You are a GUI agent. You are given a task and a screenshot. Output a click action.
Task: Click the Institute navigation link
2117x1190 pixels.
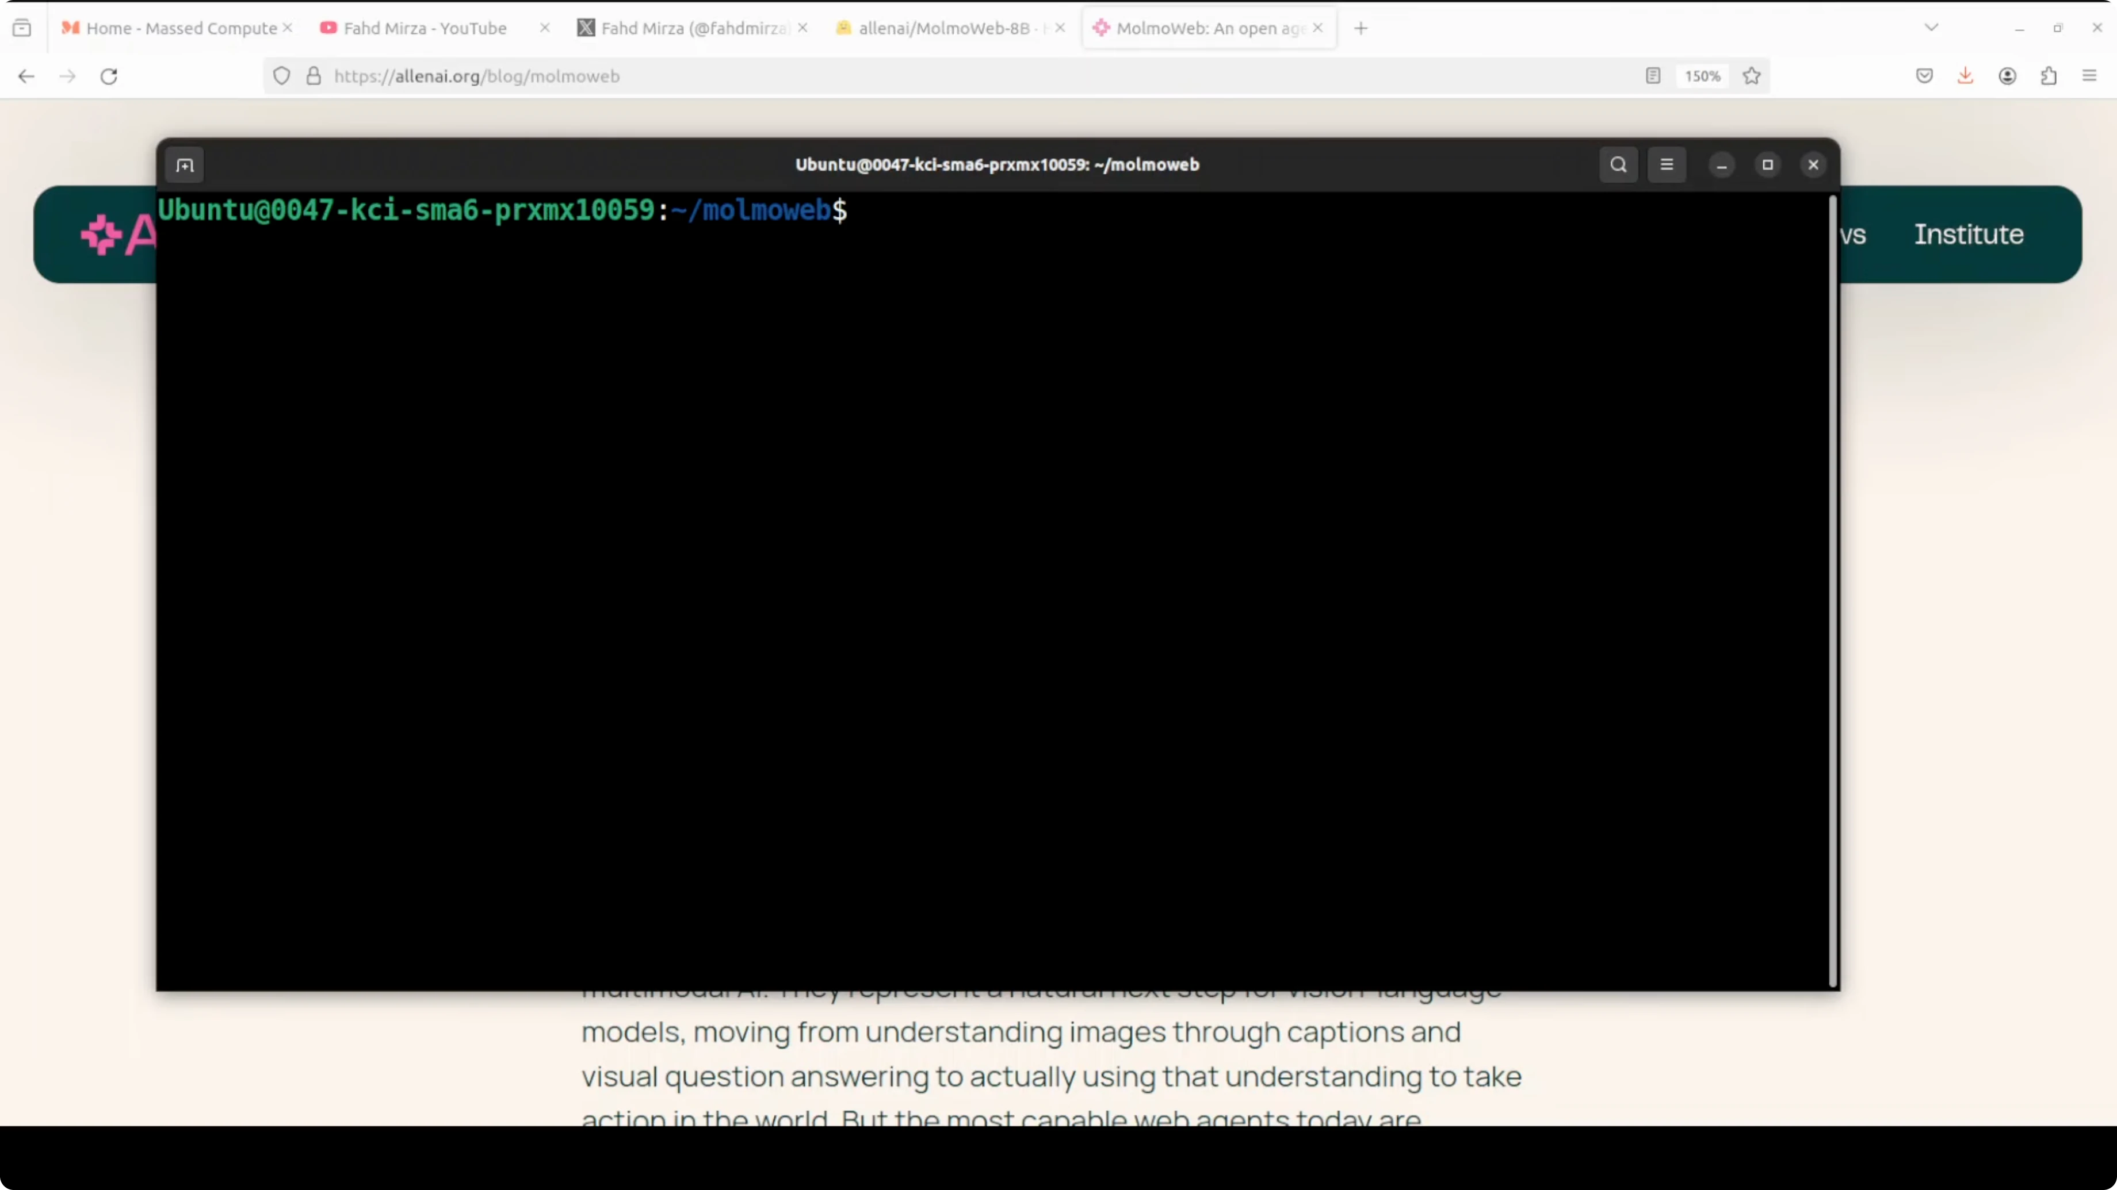point(1968,235)
